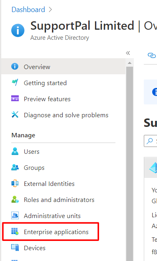This screenshot has width=157, height=261.
Task: Click the Getting started flag icon
Action: 15,82
